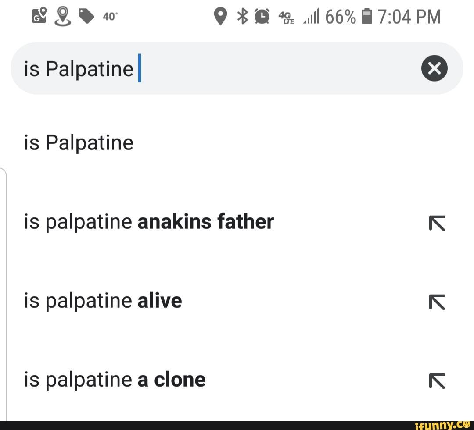Image resolution: width=474 pixels, height=430 pixels.
Task: Search for 'is palpatine anakins father'
Action: point(148,221)
